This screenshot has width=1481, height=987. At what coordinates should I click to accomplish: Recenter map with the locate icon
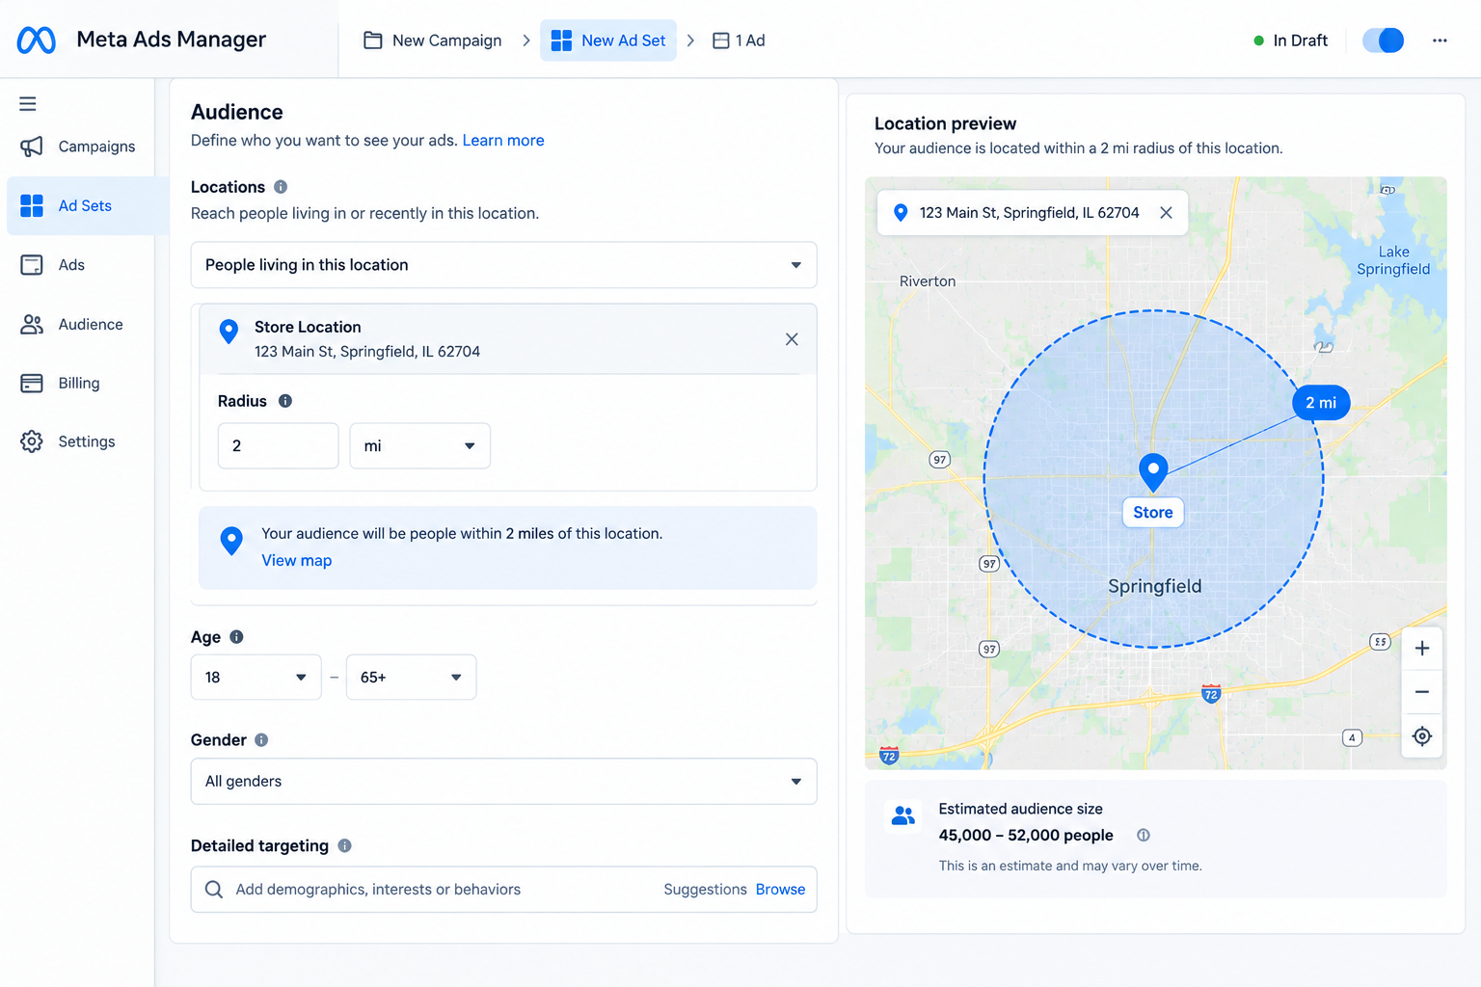point(1422,736)
